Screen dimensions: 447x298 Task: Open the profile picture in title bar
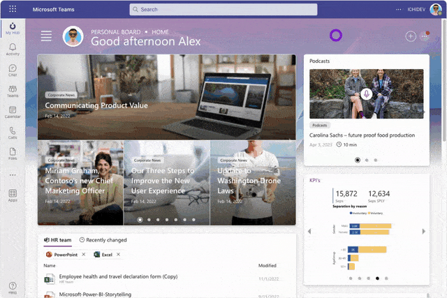tap(436, 9)
